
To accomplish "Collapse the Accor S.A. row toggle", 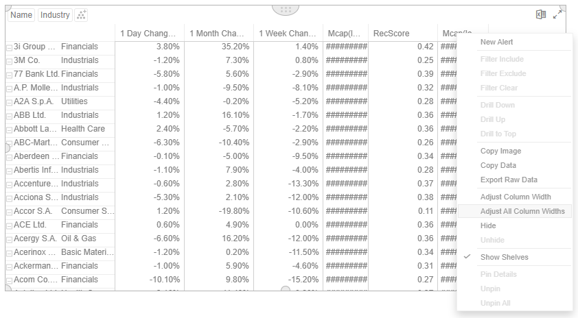I will [9, 212].
